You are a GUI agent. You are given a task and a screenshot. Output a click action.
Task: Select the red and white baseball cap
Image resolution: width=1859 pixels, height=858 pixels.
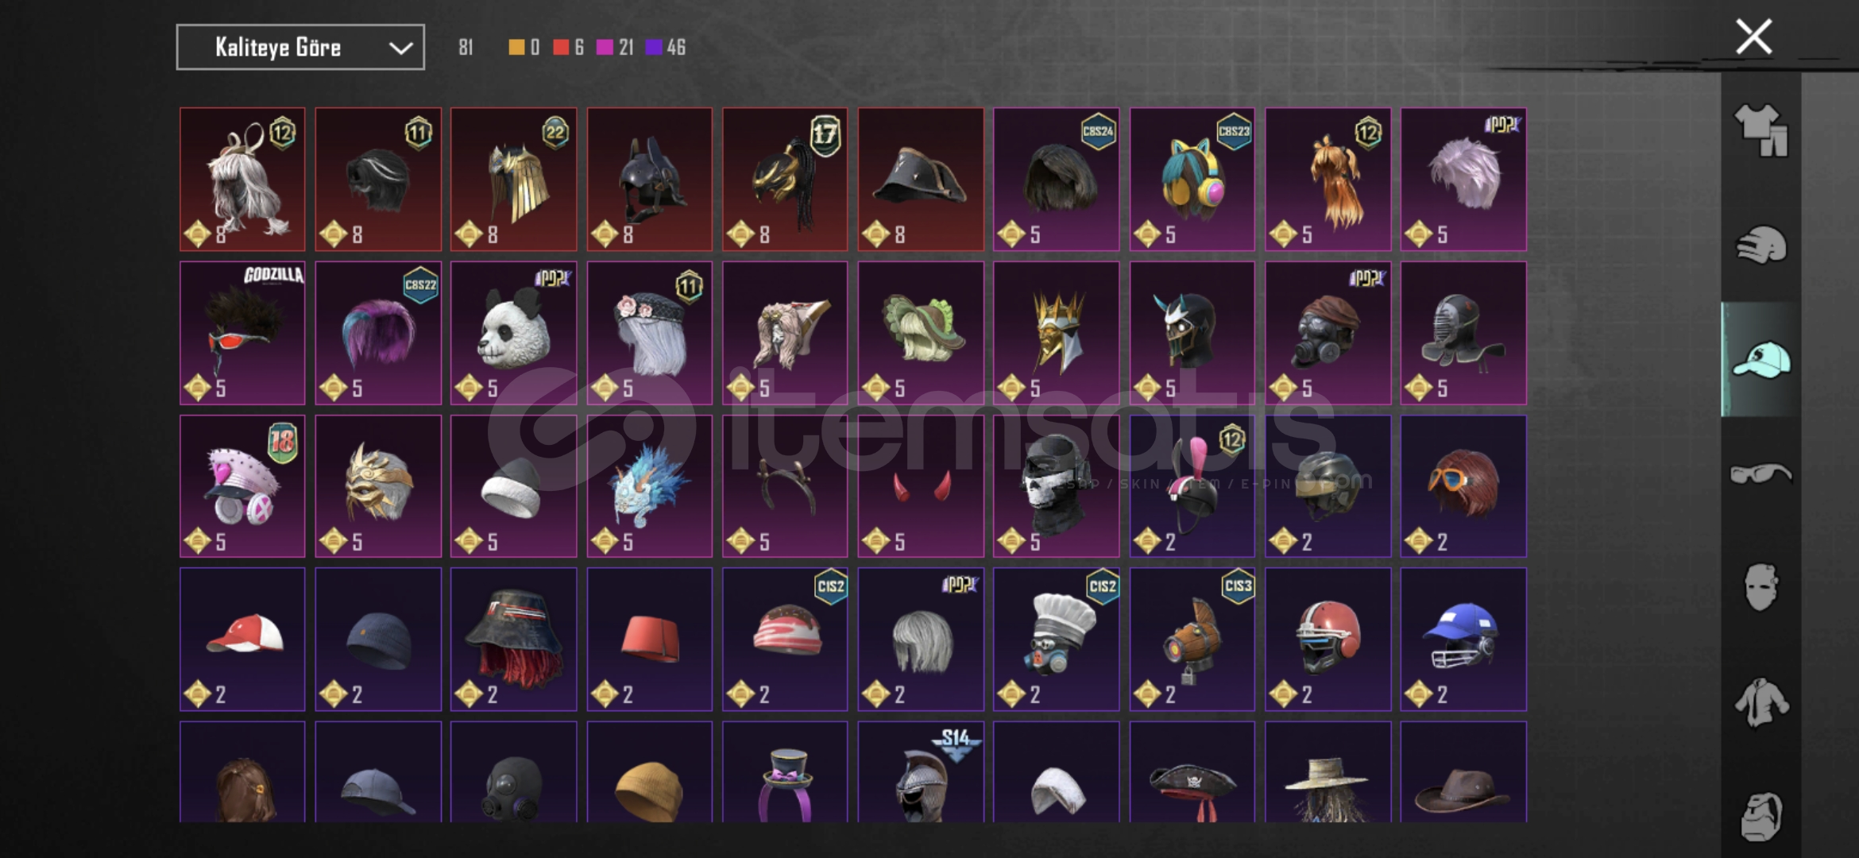pyautogui.click(x=242, y=640)
